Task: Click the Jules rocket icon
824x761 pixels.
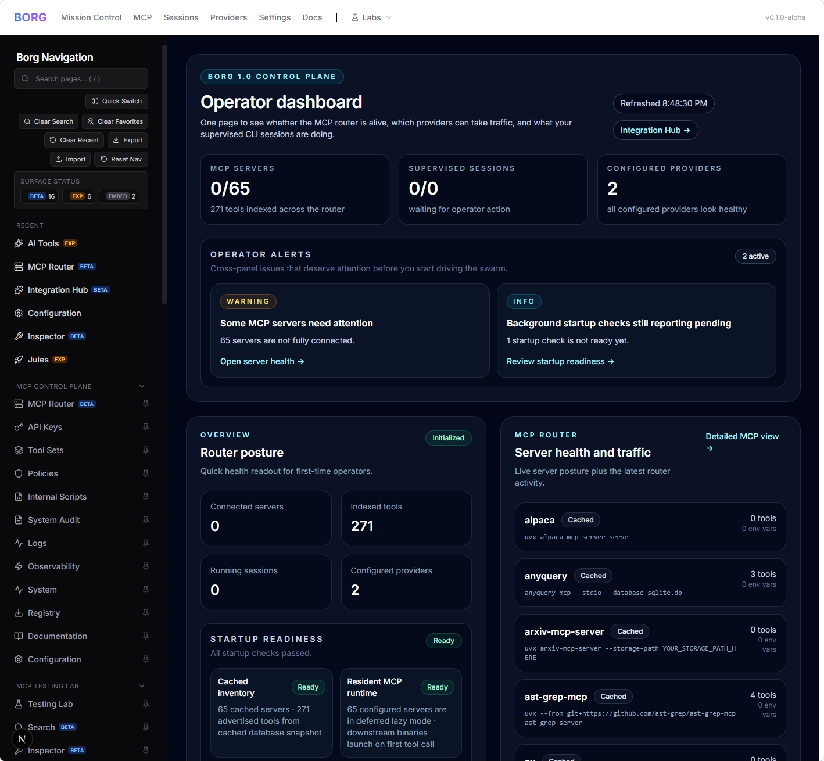Action: coord(19,360)
